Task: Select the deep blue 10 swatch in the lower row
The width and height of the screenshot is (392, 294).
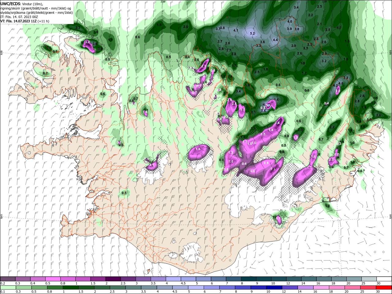Action: (x=273, y=288)
